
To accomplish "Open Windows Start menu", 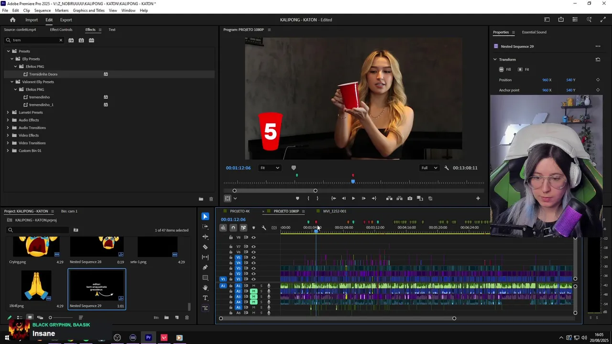I will 7,337.
